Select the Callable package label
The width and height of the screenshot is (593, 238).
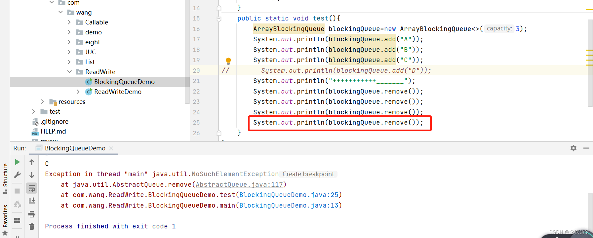click(x=97, y=22)
